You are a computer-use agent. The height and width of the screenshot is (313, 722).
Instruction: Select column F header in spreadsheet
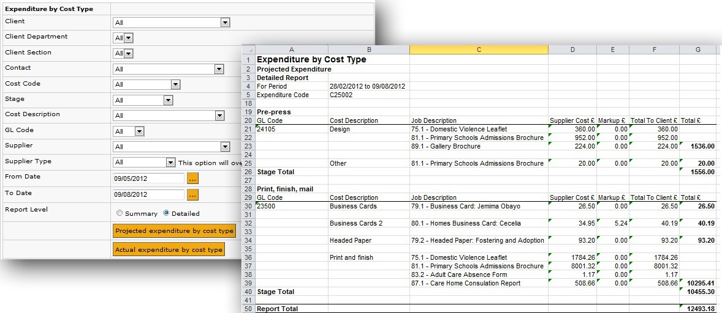(655, 50)
